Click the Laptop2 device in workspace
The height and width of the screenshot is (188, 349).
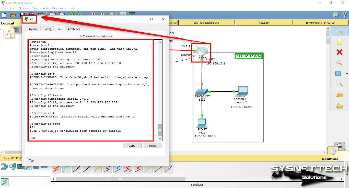[242, 91]
